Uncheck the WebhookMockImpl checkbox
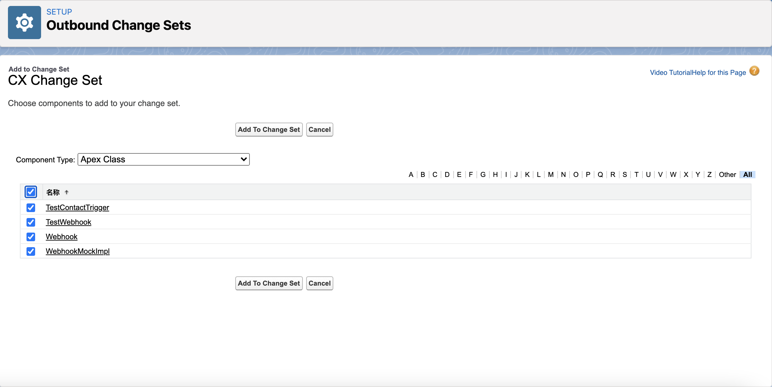This screenshot has height=387, width=772. click(31, 251)
